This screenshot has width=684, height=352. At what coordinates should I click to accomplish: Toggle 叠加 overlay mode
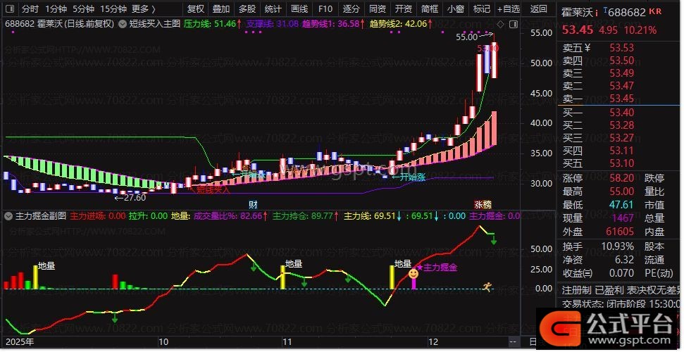(221, 9)
